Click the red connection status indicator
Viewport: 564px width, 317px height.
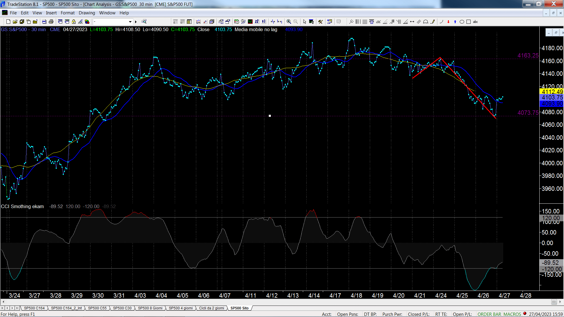525,314
